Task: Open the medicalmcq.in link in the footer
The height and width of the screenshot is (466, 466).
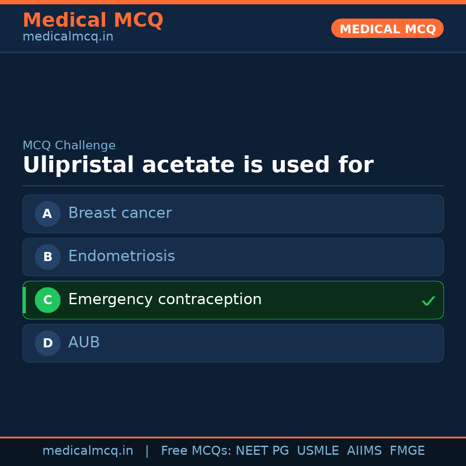Action: coord(88,451)
